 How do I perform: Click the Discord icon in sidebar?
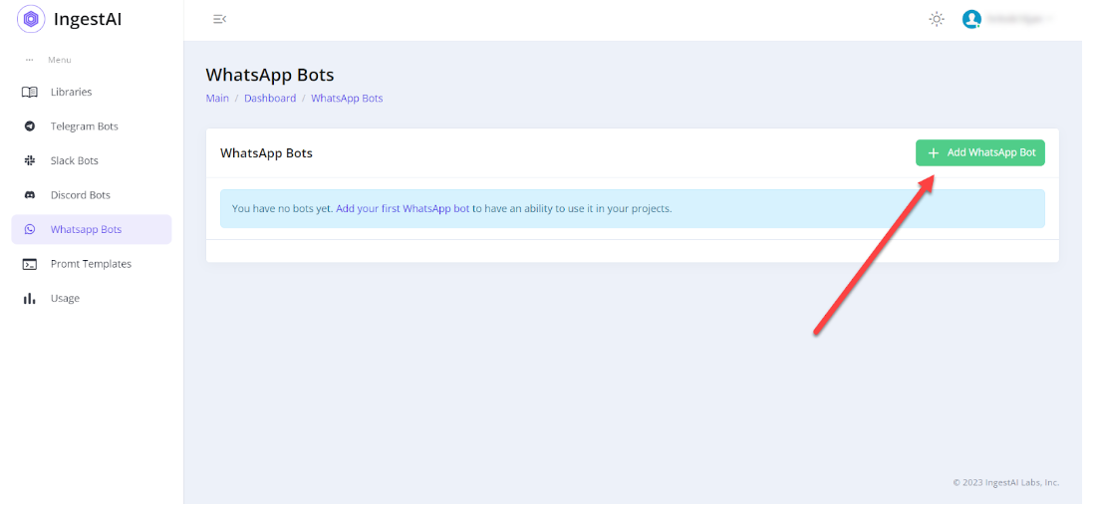(30, 195)
